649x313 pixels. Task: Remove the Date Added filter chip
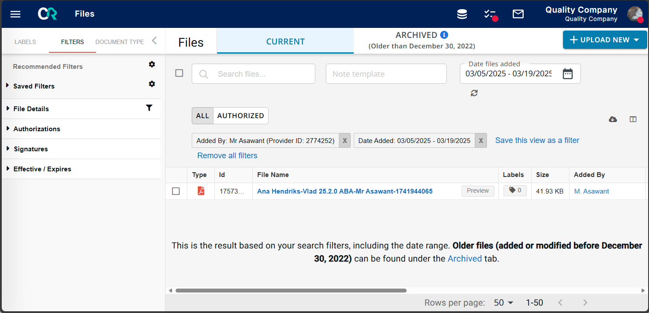tap(481, 140)
